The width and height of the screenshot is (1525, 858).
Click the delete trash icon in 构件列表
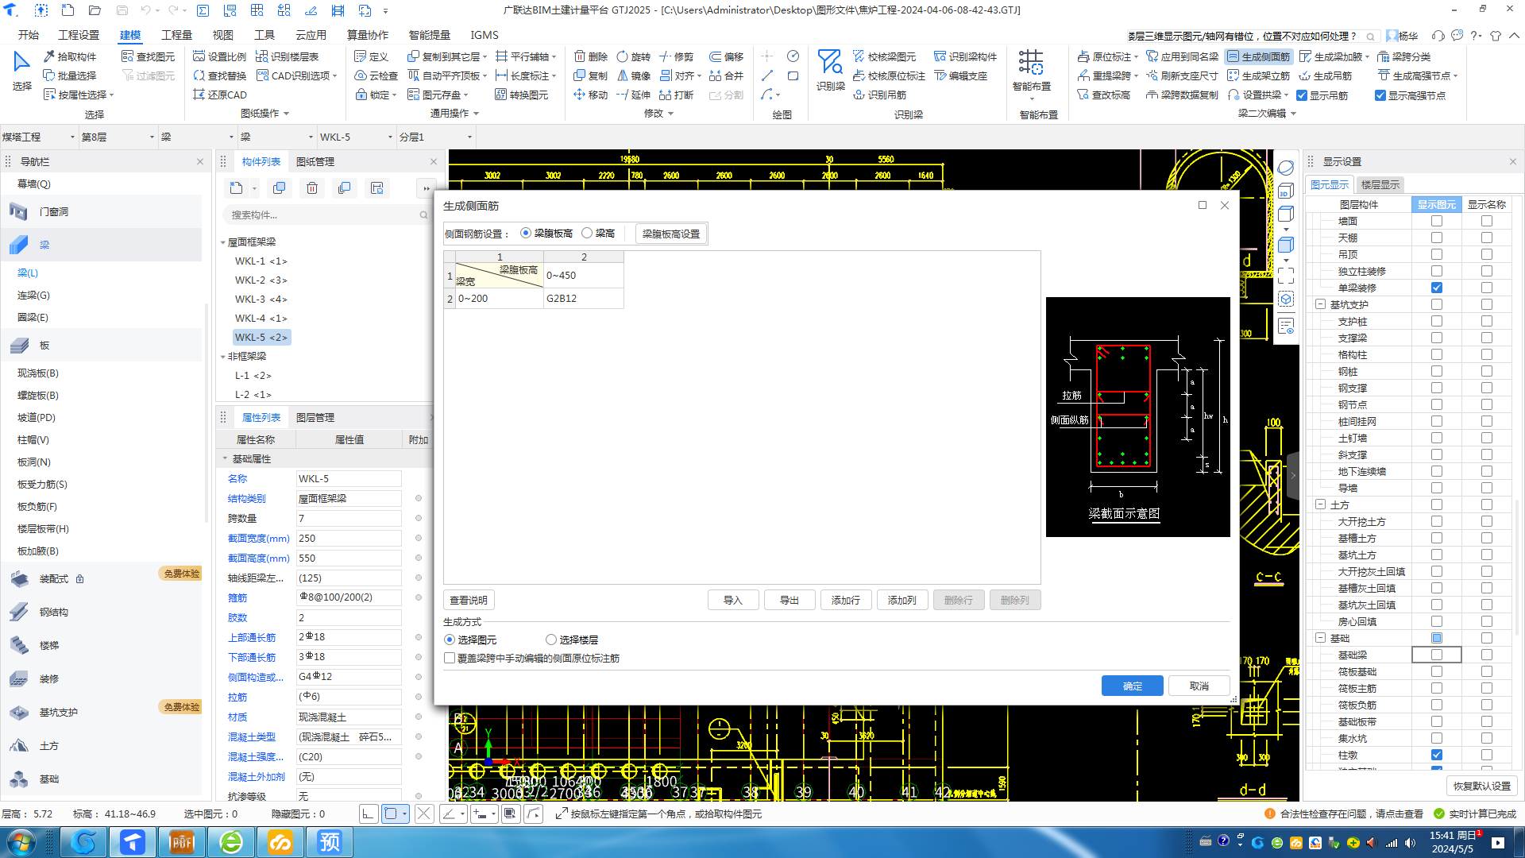click(312, 188)
